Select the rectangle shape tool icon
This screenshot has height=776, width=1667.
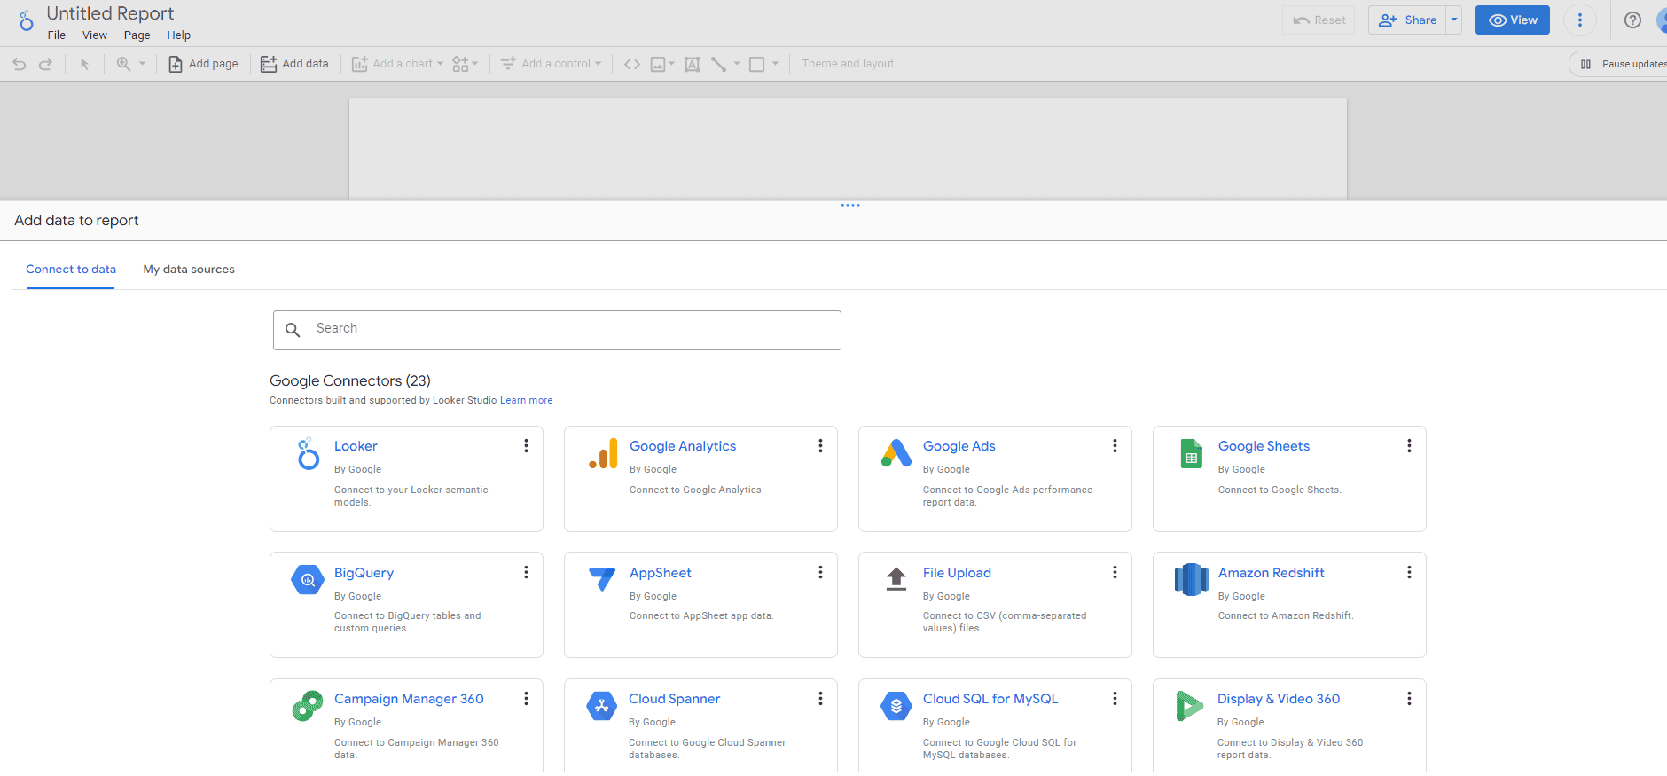(757, 64)
